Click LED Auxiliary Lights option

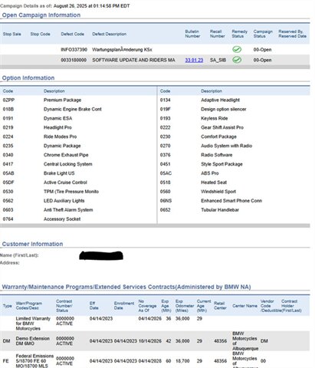click(x=64, y=201)
